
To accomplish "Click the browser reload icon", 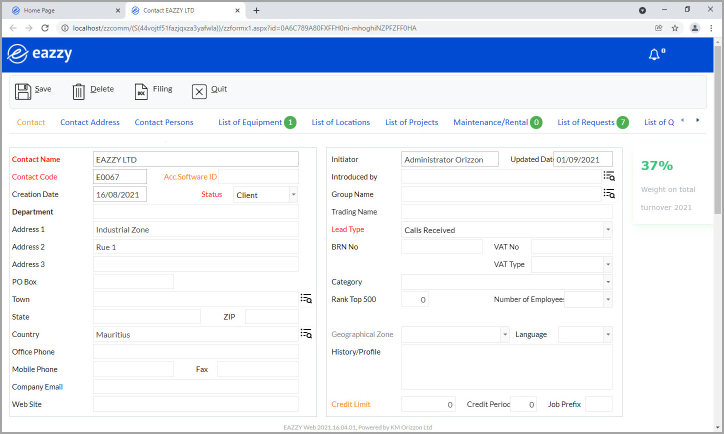I will [x=45, y=28].
